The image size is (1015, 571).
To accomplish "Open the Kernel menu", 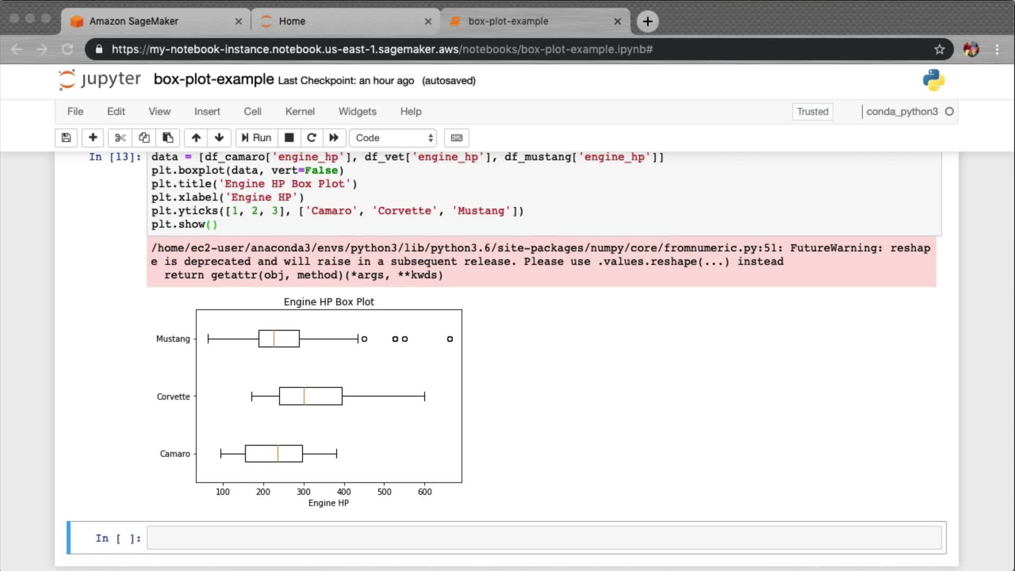I will pos(300,112).
